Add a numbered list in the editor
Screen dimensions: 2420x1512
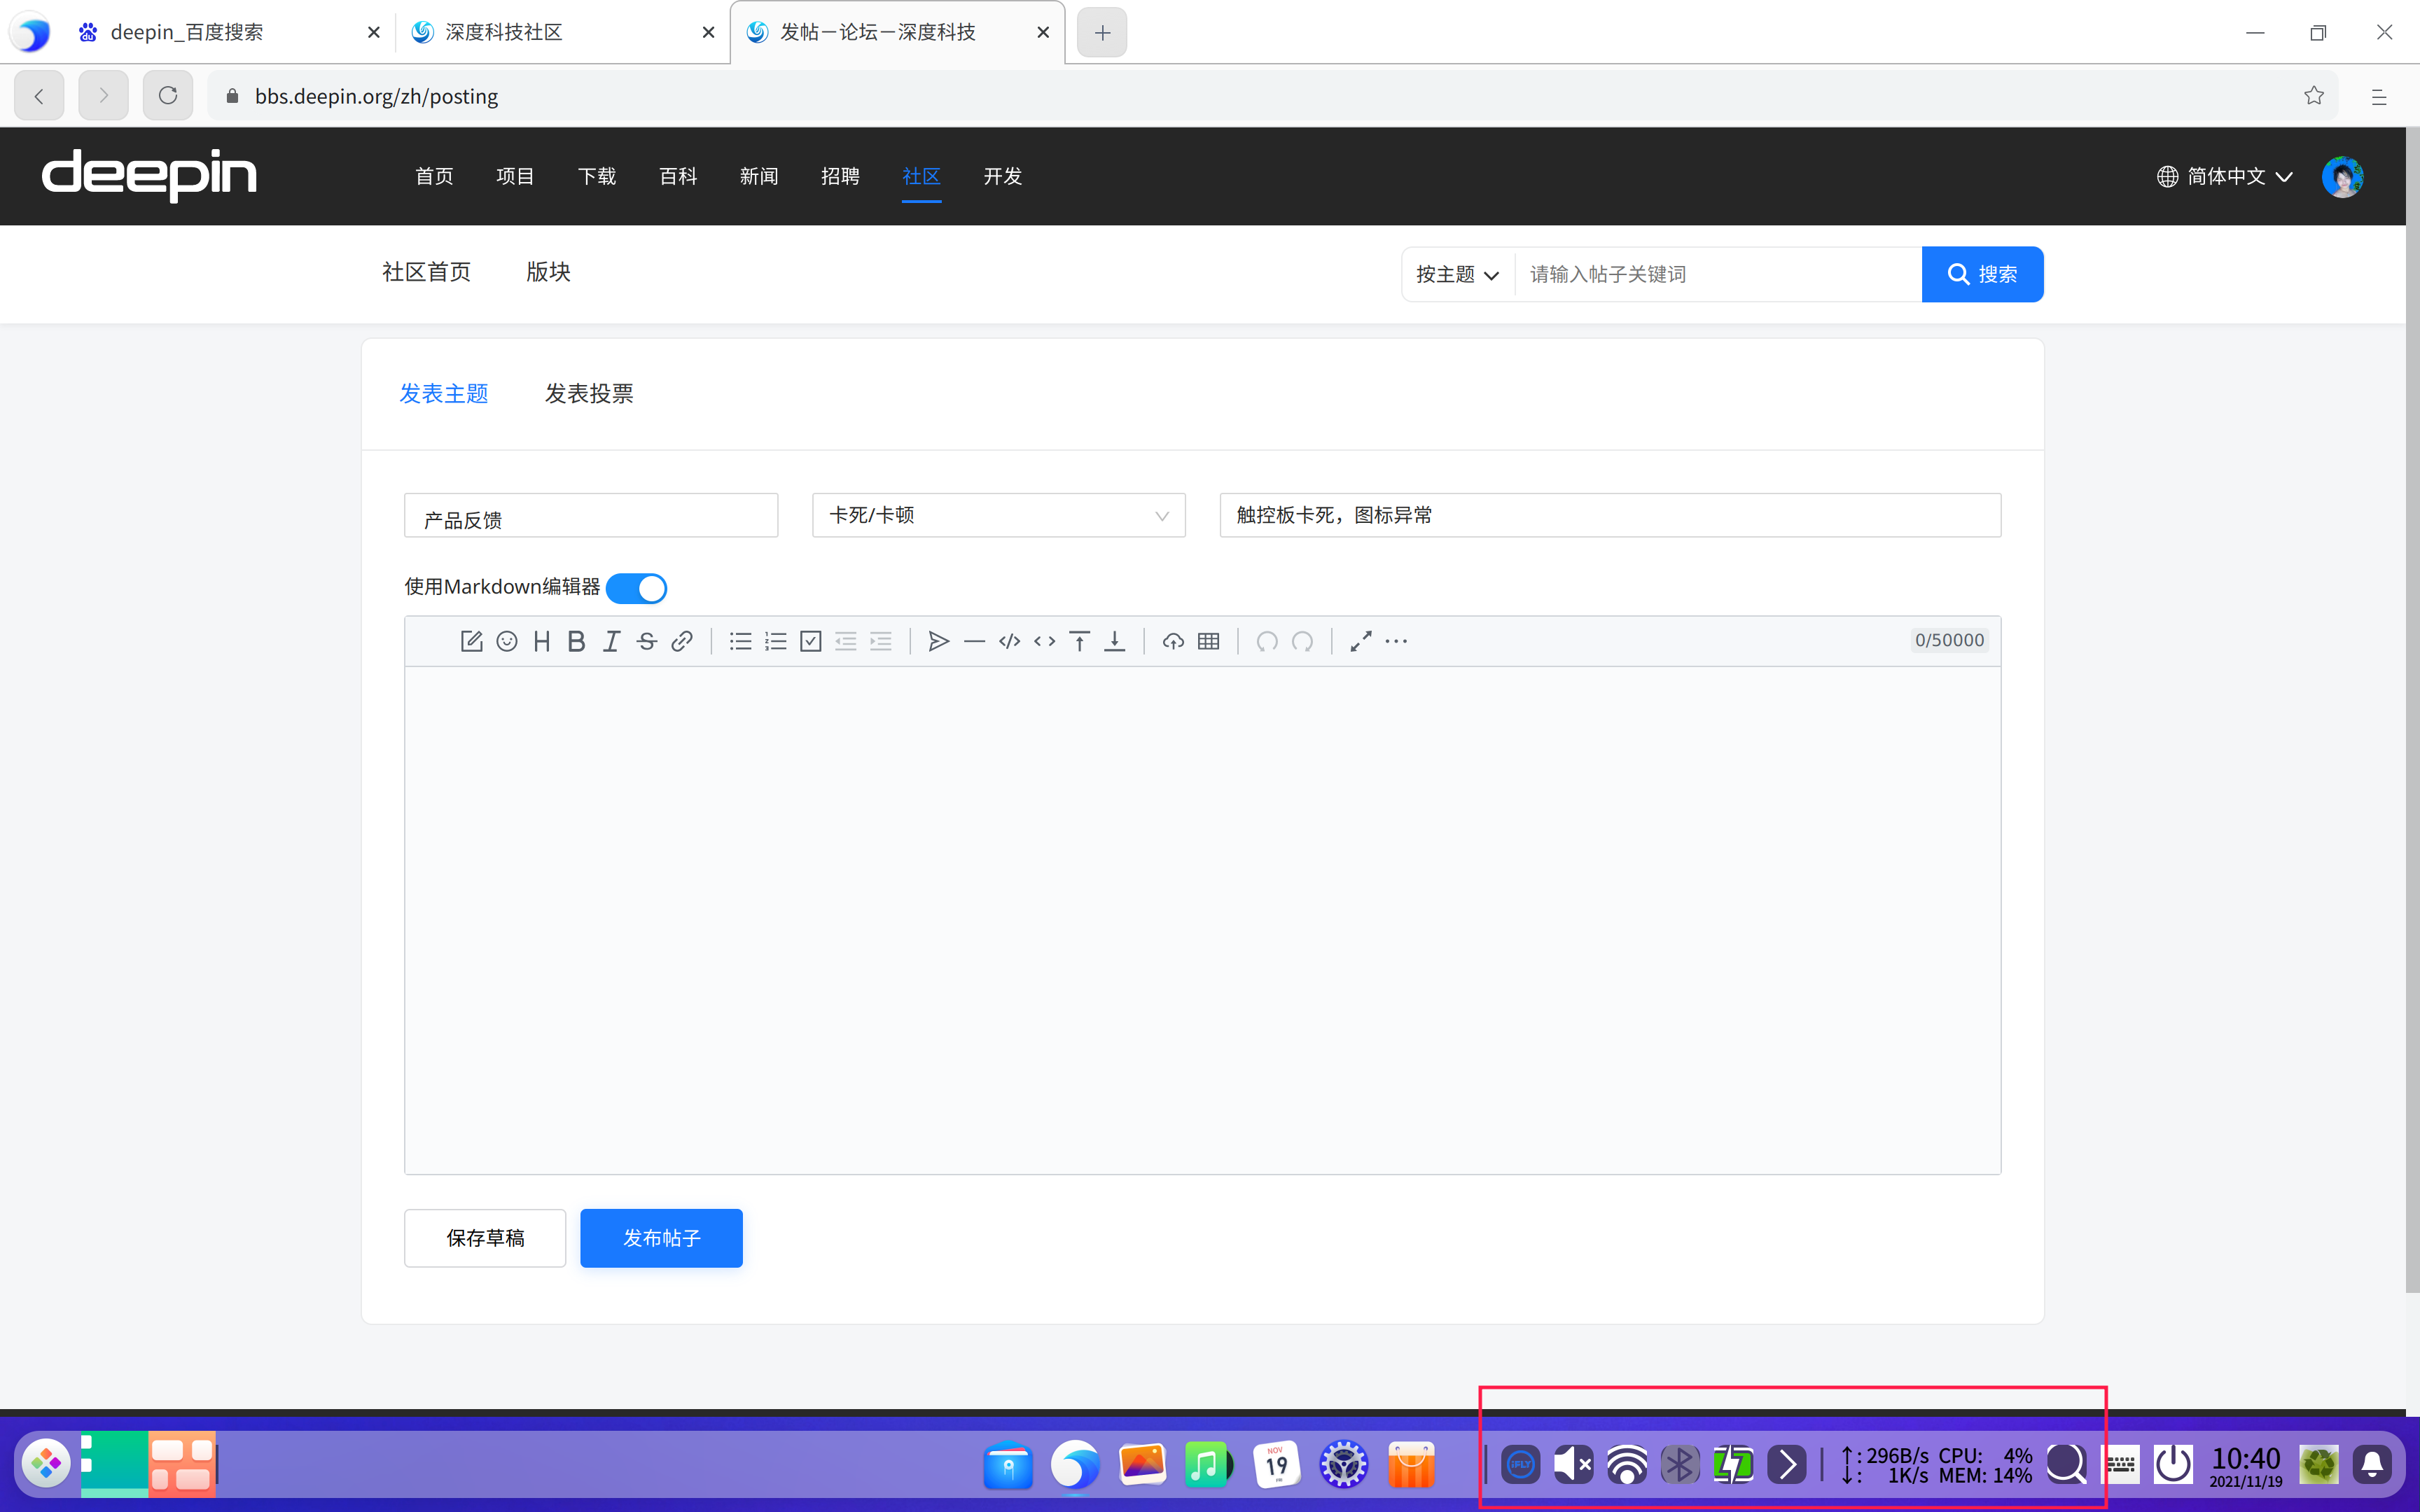coord(775,641)
